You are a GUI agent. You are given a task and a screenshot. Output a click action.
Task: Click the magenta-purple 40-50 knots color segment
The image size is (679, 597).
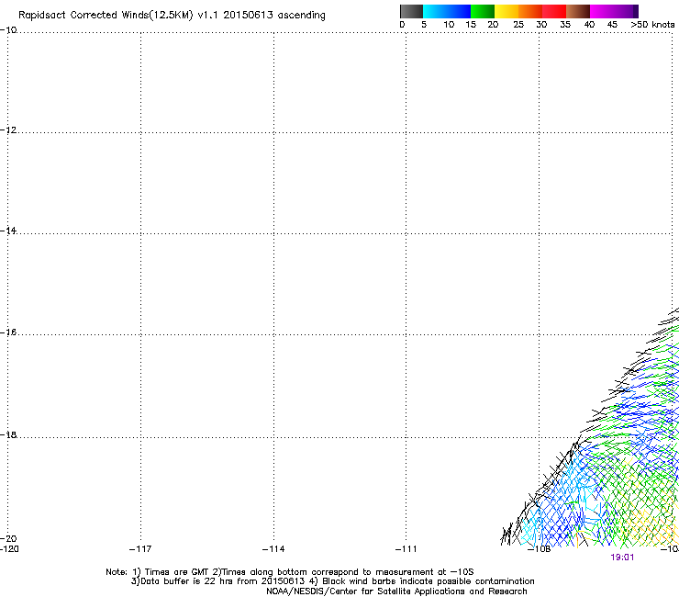[614, 11]
